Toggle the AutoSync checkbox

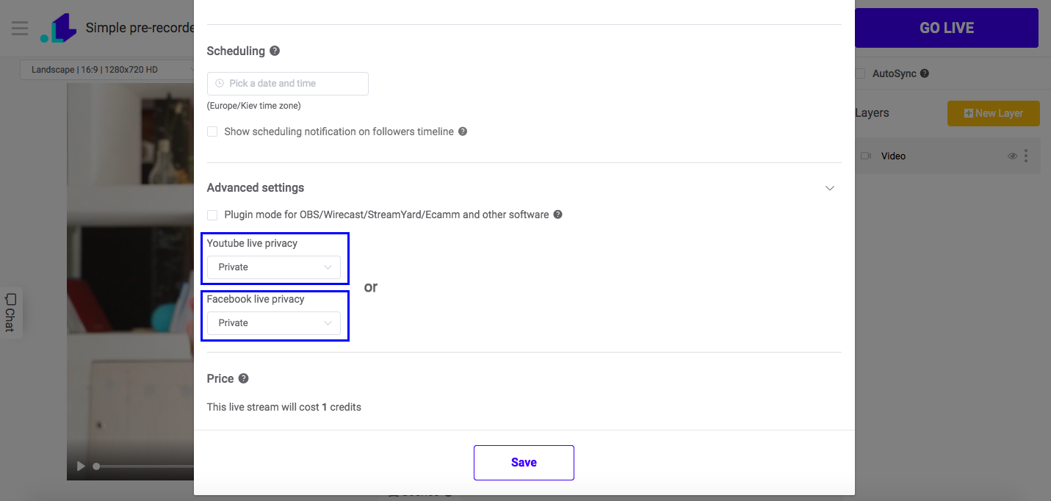pyautogui.click(x=860, y=73)
